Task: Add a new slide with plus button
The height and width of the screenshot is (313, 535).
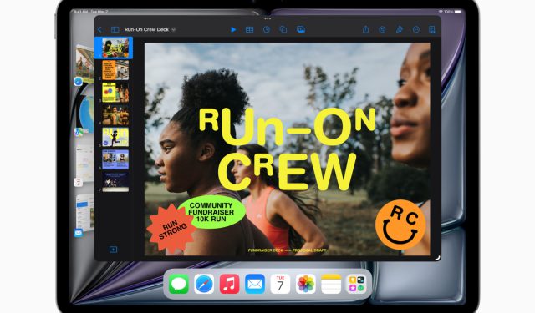Action: (x=114, y=250)
